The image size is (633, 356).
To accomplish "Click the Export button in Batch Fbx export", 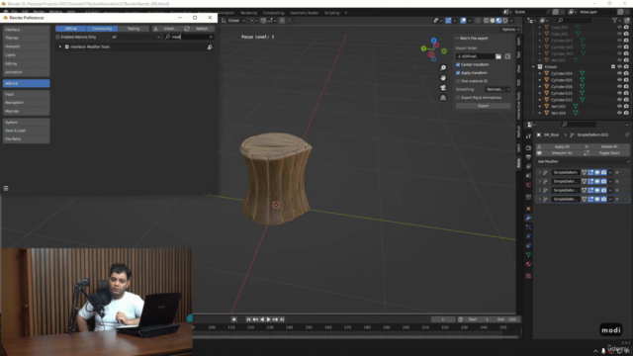I will pos(484,106).
